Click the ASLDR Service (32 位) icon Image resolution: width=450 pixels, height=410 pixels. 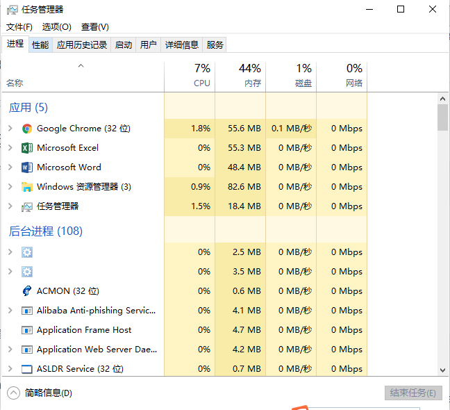tap(27, 369)
